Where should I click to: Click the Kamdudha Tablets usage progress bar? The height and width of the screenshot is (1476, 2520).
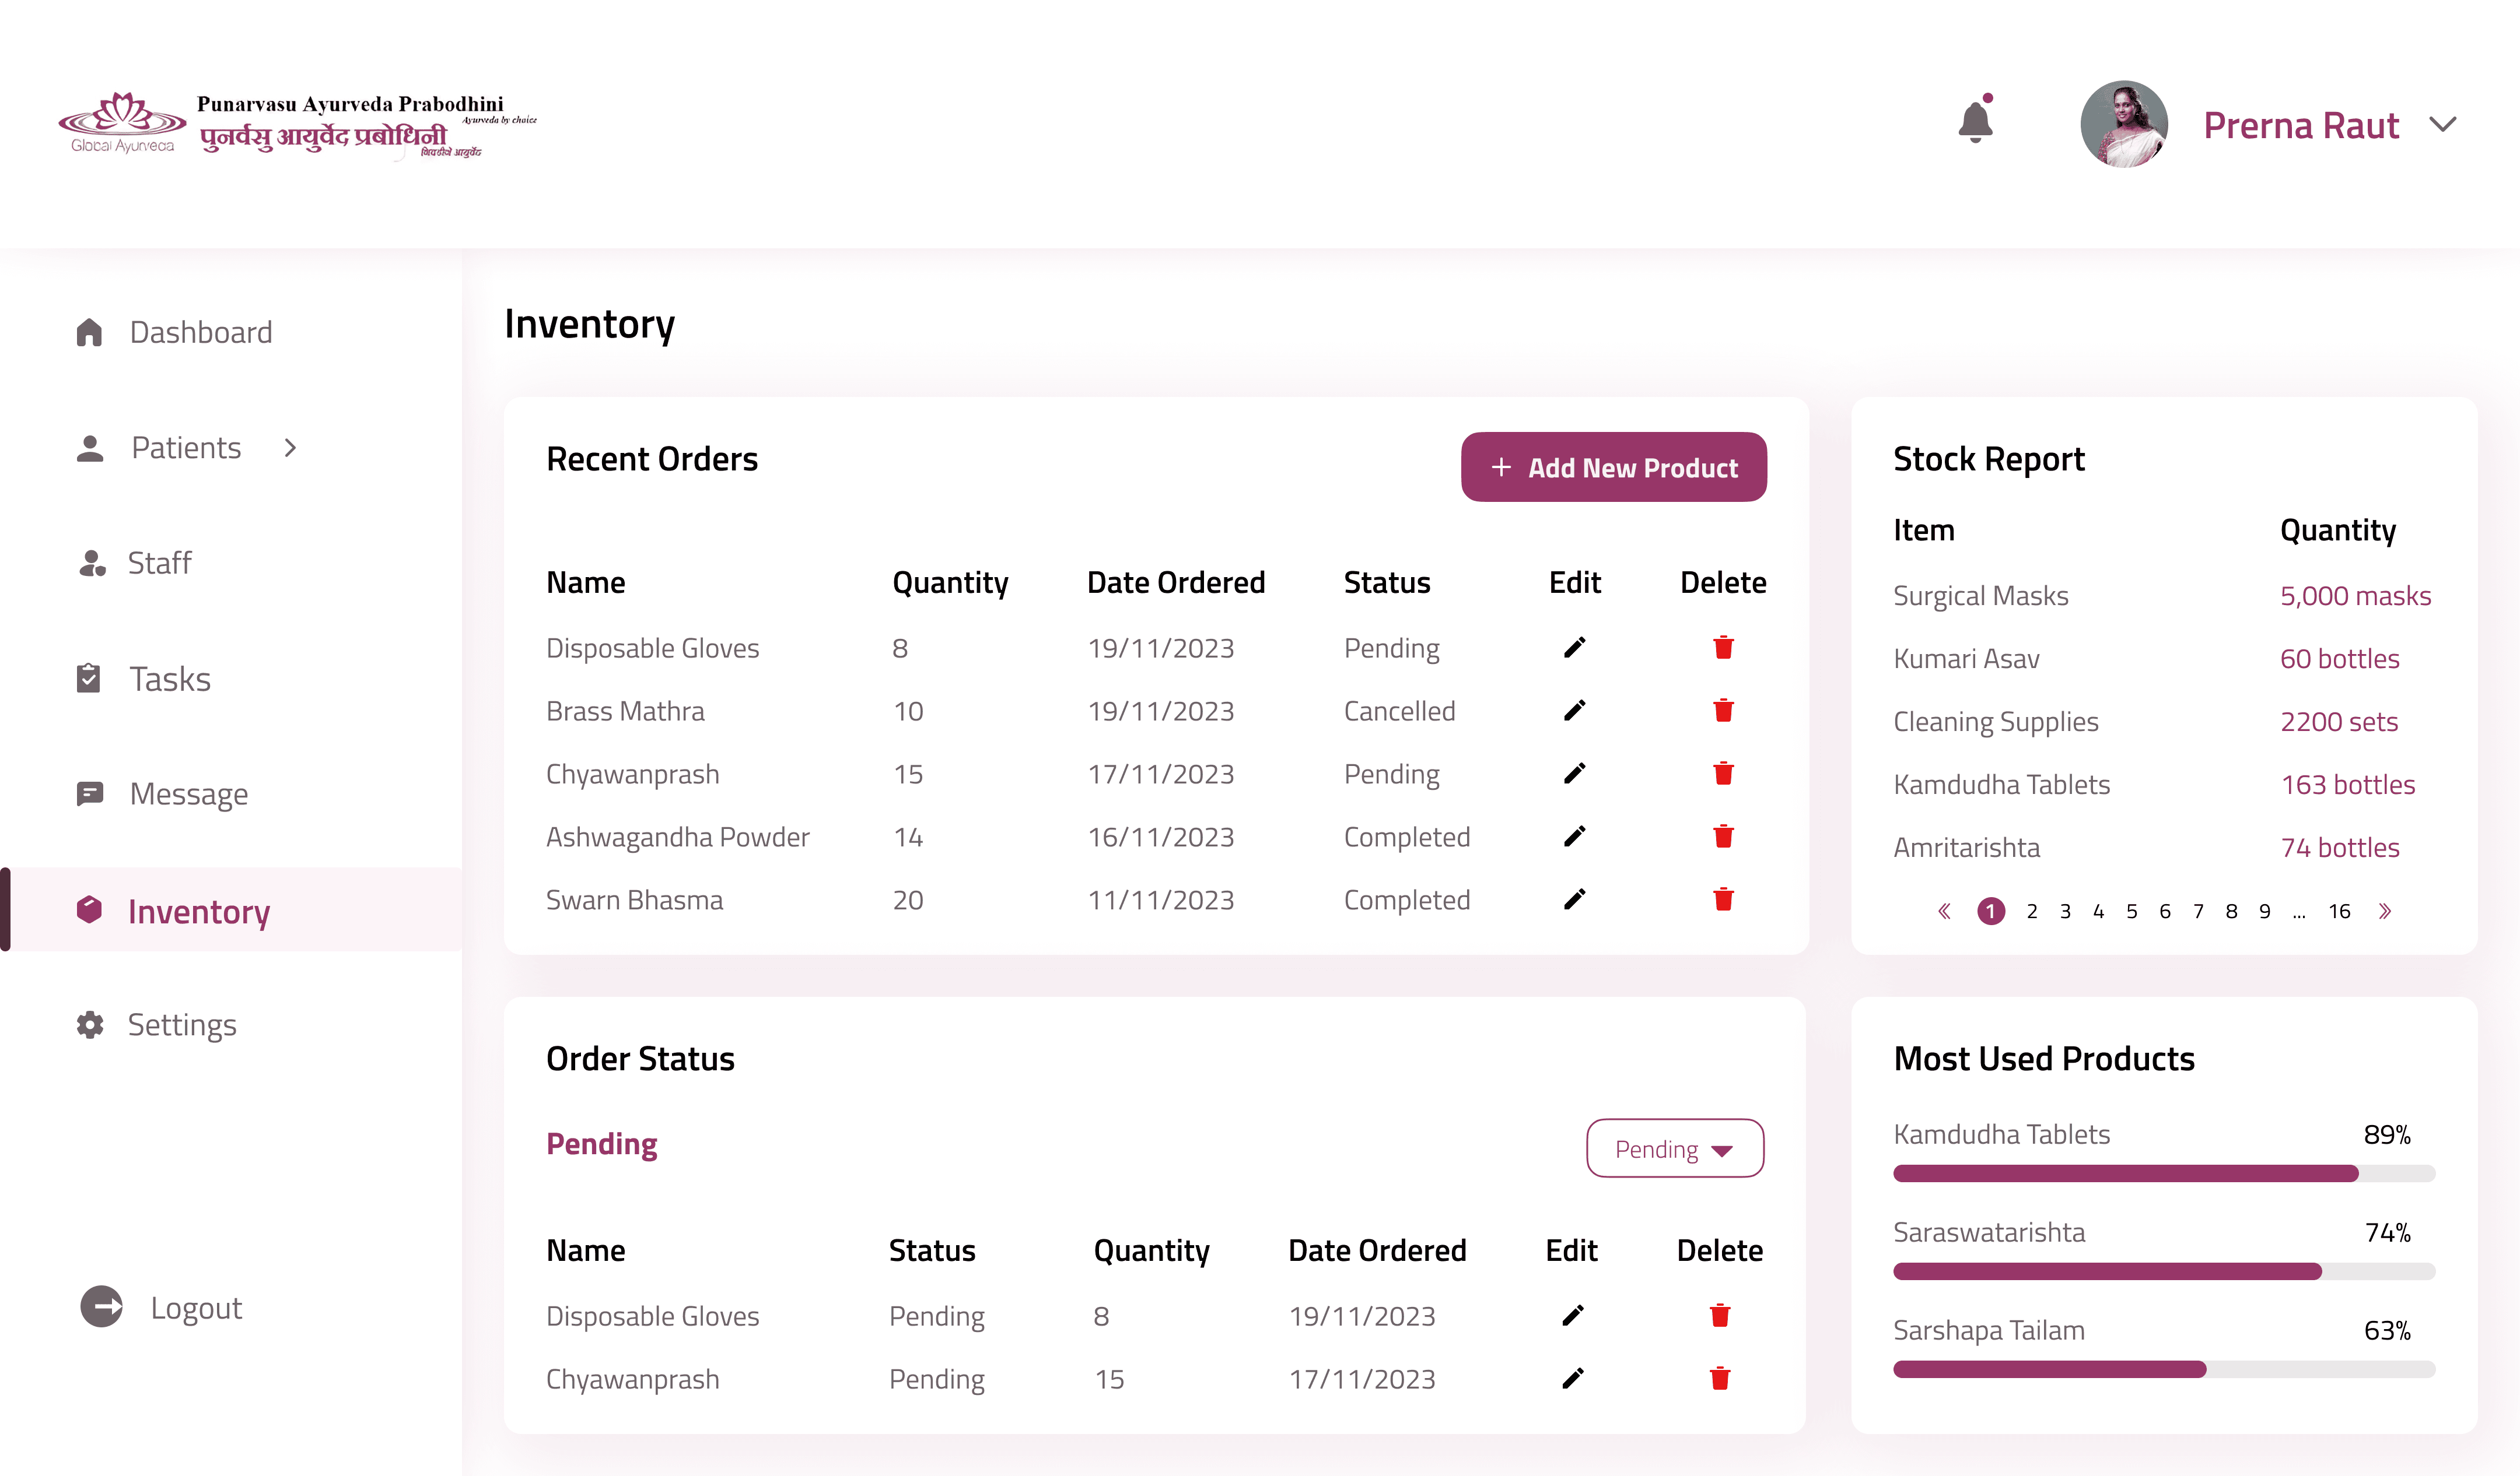(2163, 1173)
